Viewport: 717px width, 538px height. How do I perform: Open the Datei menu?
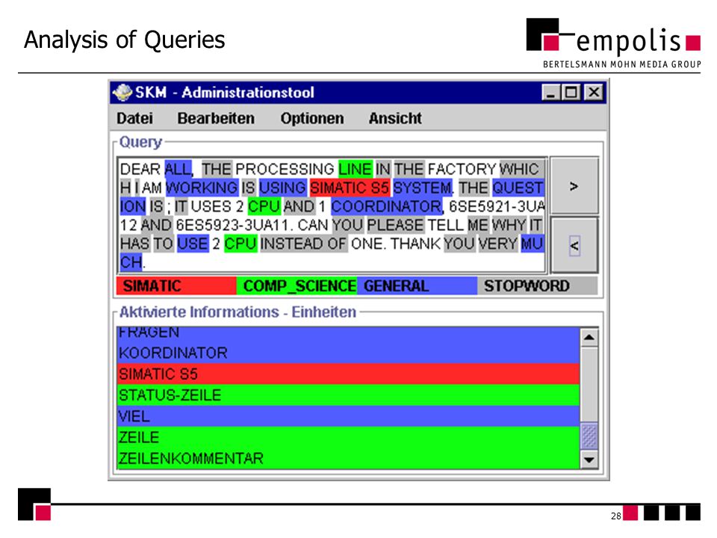[x=134, y=119]
